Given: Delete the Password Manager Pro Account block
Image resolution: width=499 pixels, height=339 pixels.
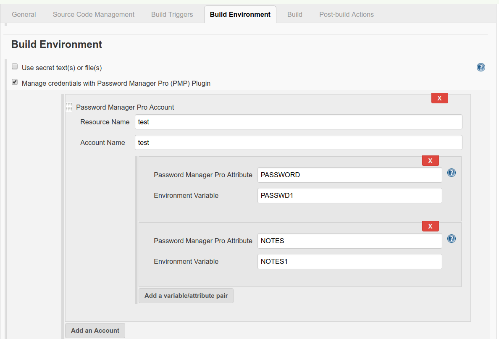Looking at the screenshot, I should pyautogui.click(x=439, y=98).
